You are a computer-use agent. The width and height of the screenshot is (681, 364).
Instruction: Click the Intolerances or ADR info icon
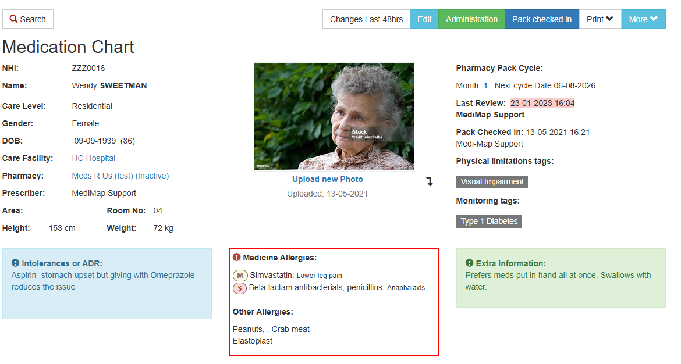point(15,263)
